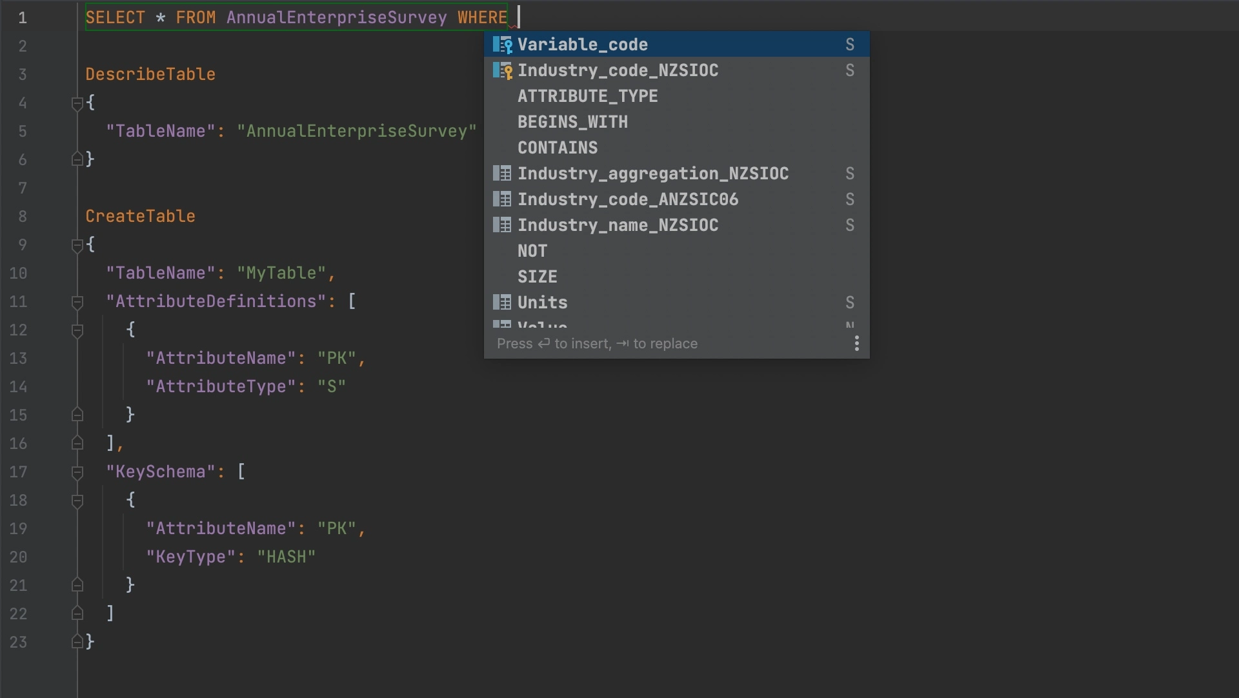Click "AnnualEnterpriseSurvey" string on line 5
The height and width of the screenshot is (698, 1239).
356,131
